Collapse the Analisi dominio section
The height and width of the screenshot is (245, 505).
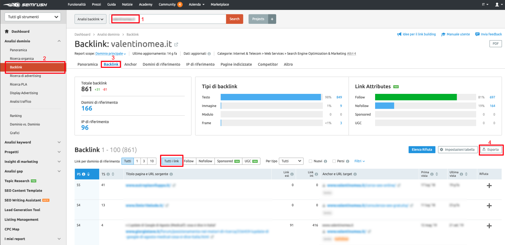tap(59, 41)
